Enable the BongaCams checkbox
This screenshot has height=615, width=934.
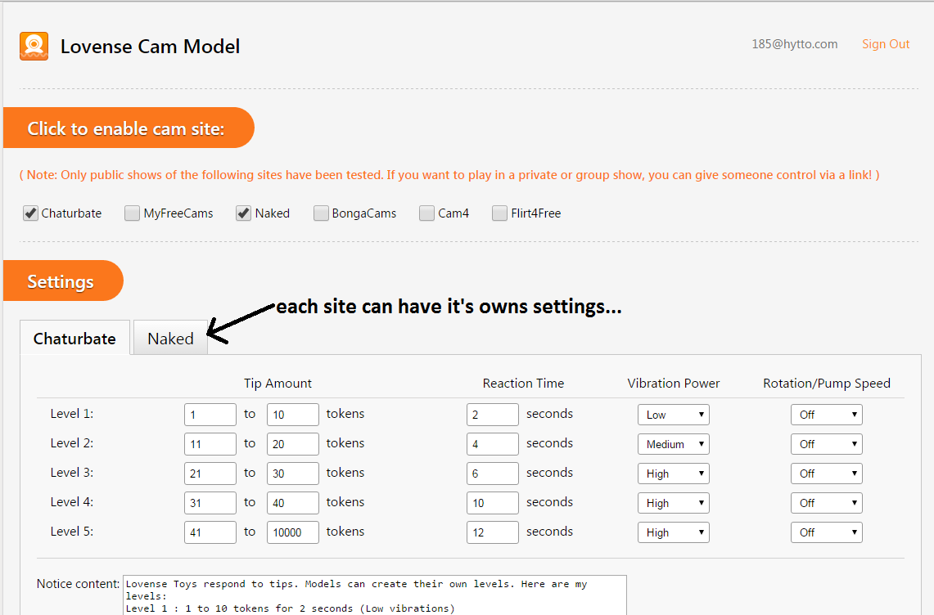(x=321, y=213)
